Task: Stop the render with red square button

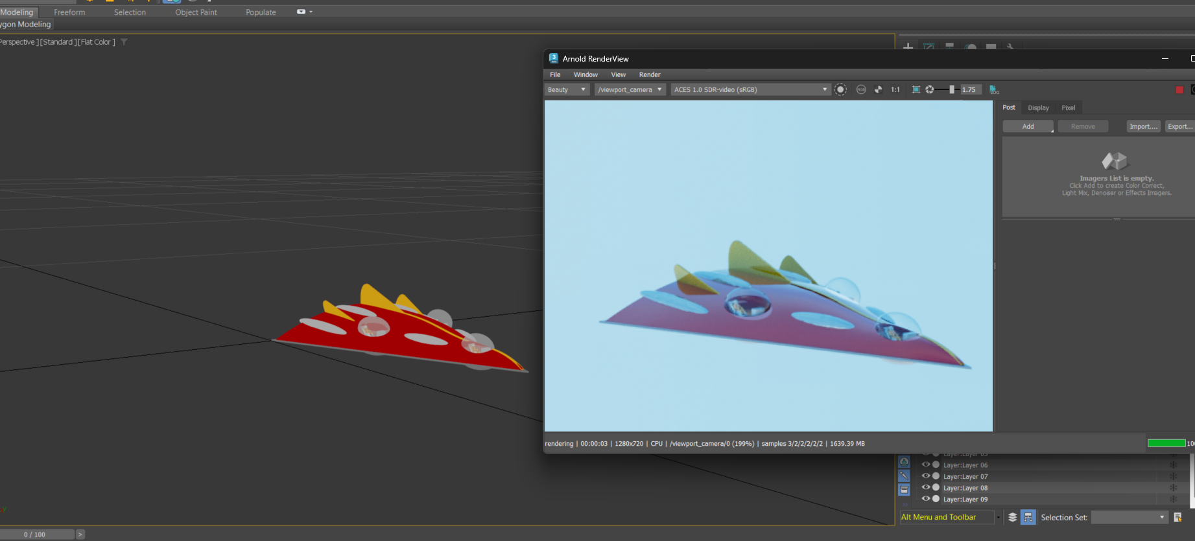Action: [x=1179, y=89]
